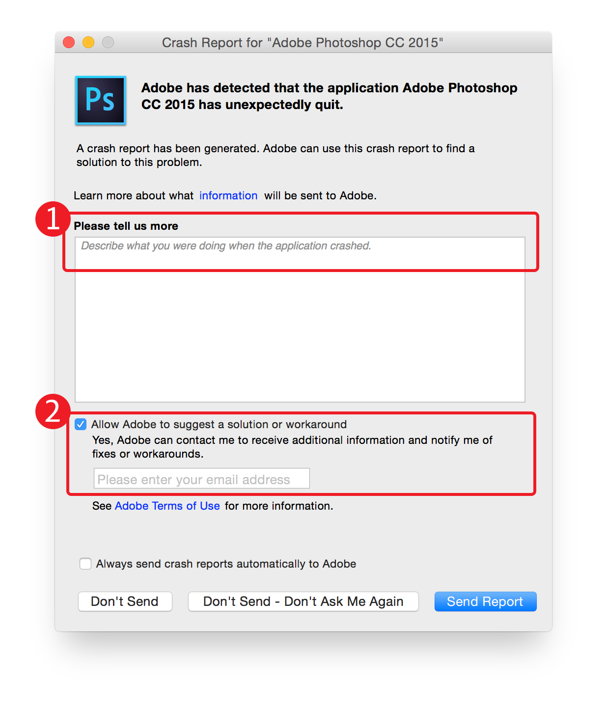Uncheck "Allow Adobe to suggest a solution or workaround"
This screenshot has width=607, height=710.
coord(80,424)
